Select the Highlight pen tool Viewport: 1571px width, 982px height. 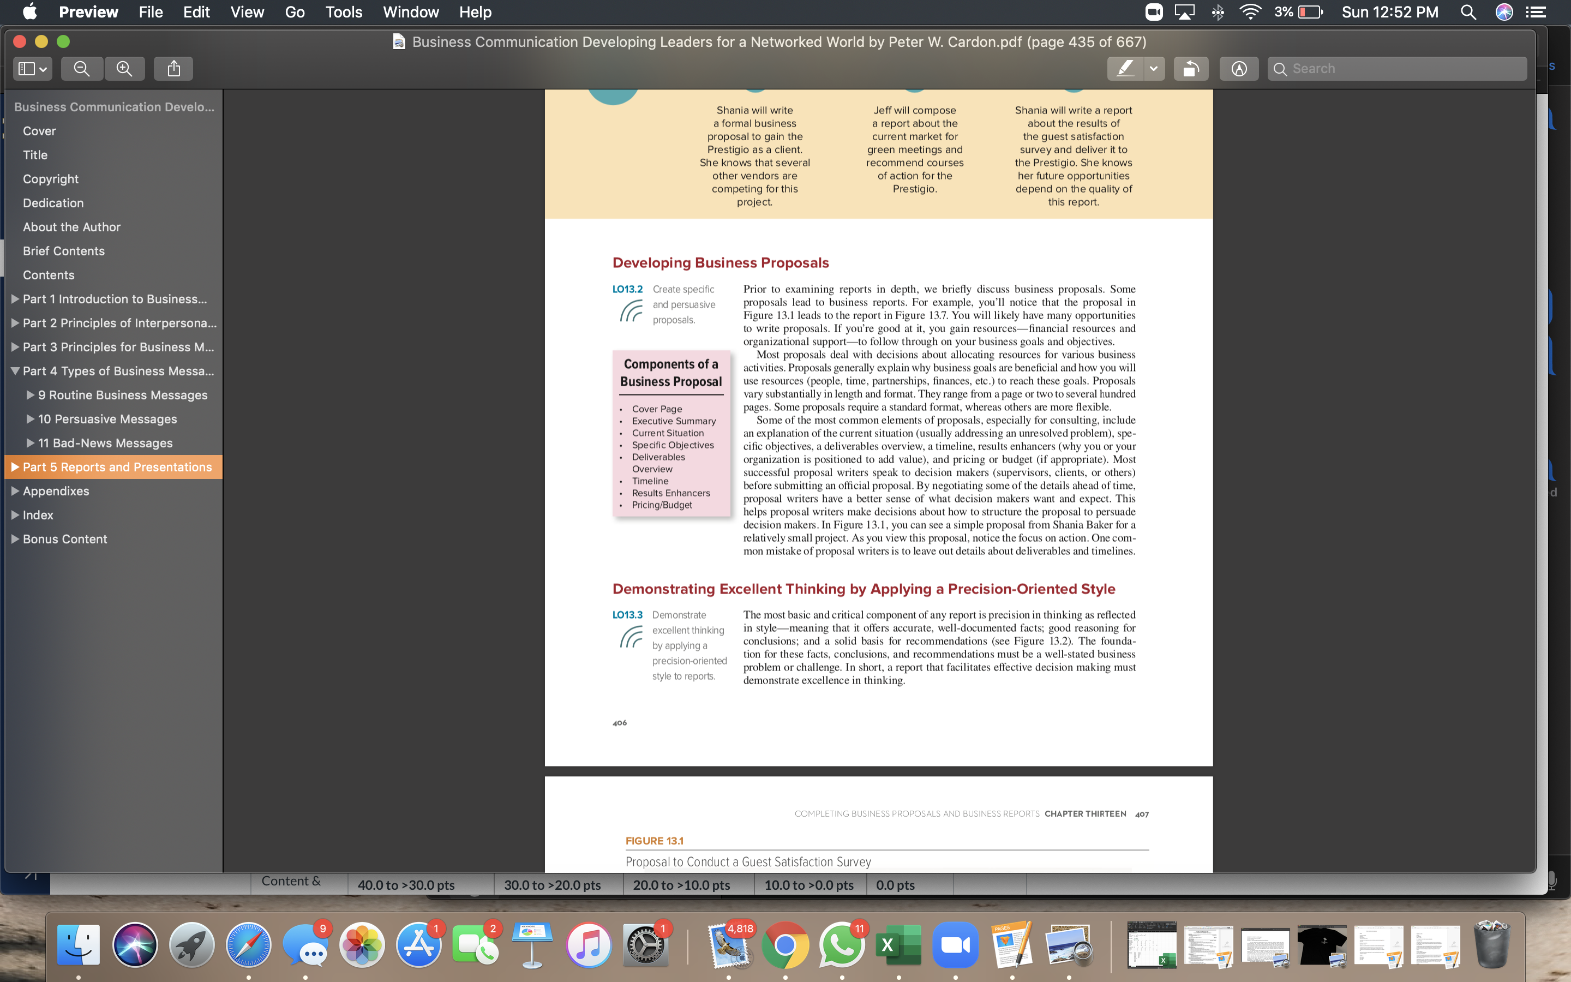pyautogui.click(x=1125, y=69)
